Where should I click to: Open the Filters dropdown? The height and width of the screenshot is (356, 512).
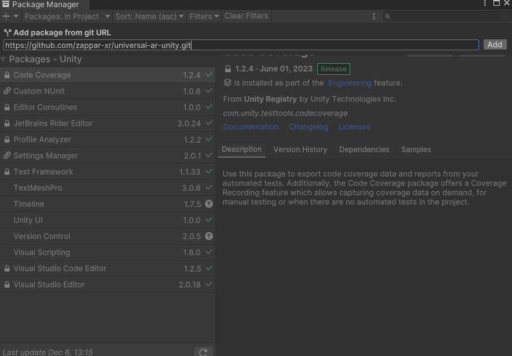click(x=204, y=16)
